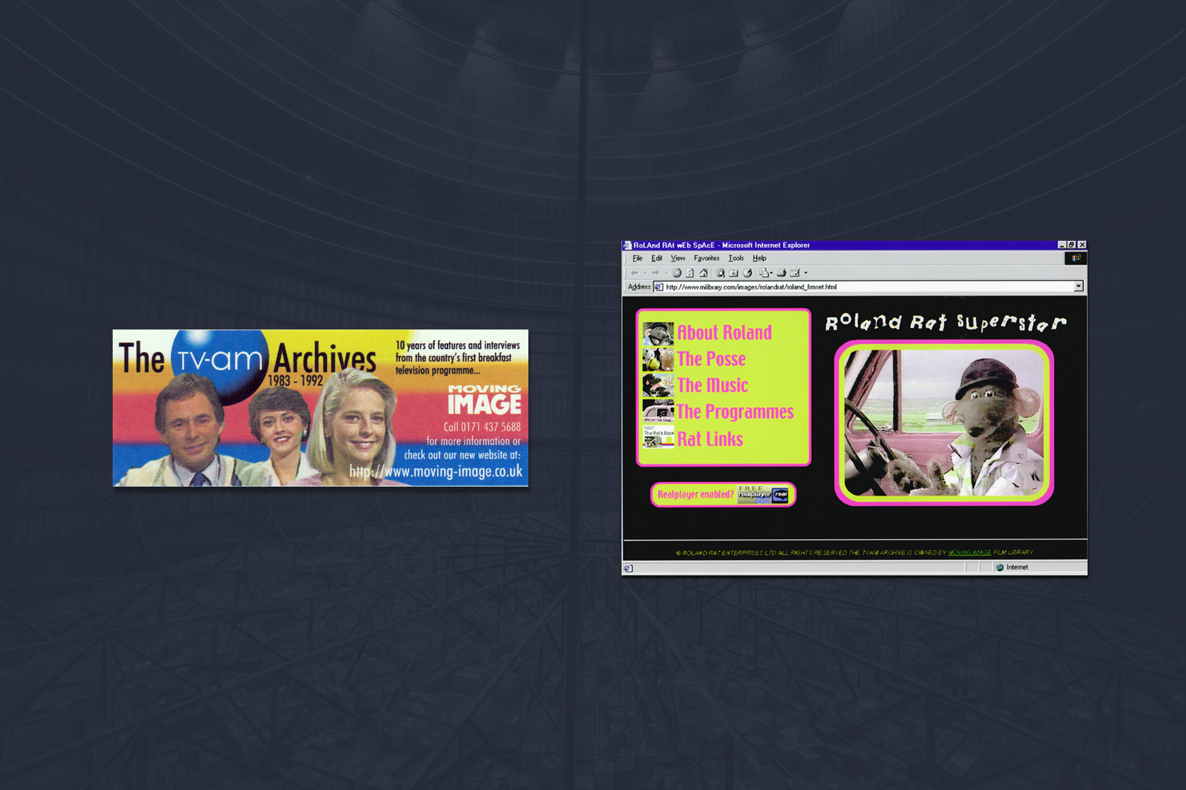The image size is (1186, 790).
Task: Go to the Home page icon
Action: (703, 273)
